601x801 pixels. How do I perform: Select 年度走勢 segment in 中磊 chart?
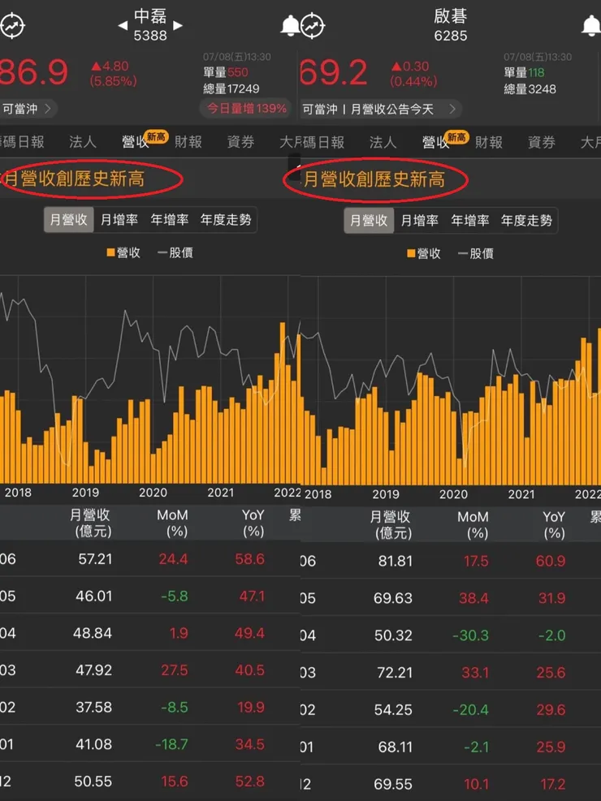226,220
